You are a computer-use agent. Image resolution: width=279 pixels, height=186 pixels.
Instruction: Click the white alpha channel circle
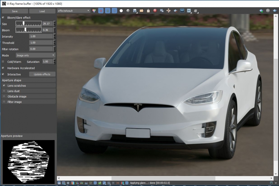point(121,11)
